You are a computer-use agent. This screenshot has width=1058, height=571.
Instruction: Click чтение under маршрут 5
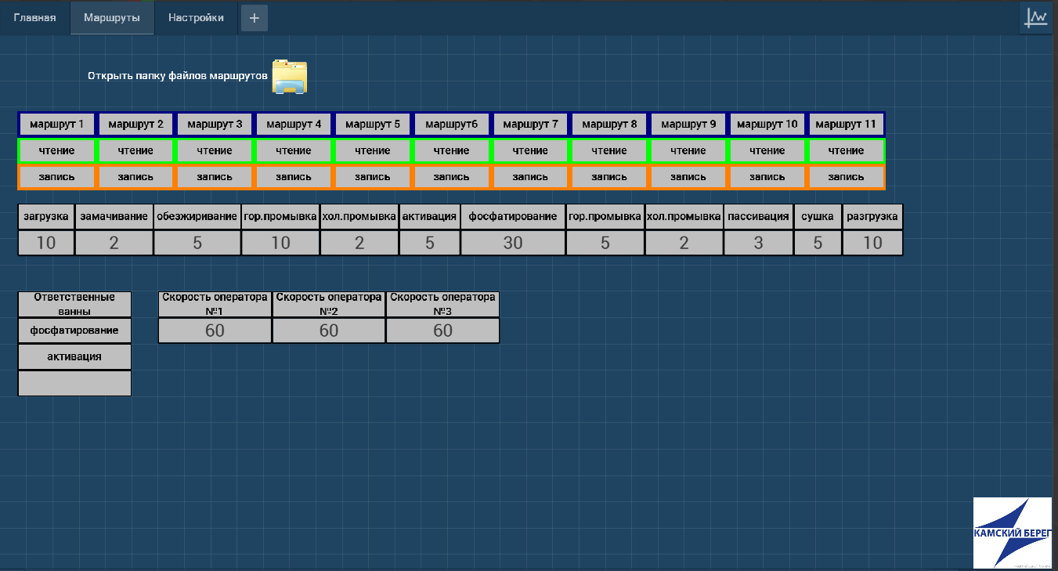coord(373,150)
